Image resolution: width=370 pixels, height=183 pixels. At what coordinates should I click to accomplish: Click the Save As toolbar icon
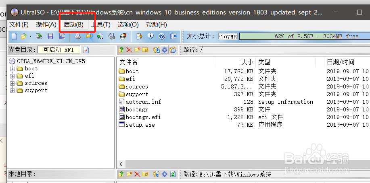[62, 36]
